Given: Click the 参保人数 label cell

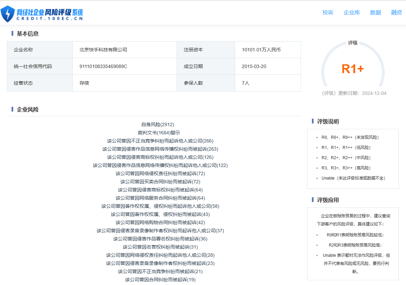Looking at the screenshot, I should (206, 83).
